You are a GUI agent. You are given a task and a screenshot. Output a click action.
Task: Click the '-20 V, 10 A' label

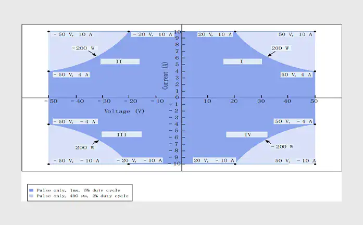point(153,34)
